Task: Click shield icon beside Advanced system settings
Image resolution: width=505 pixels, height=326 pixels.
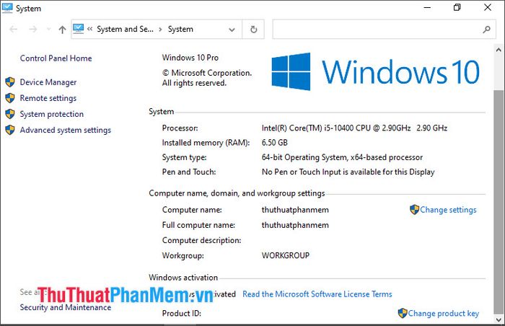Action: click(x=10, y=130)
